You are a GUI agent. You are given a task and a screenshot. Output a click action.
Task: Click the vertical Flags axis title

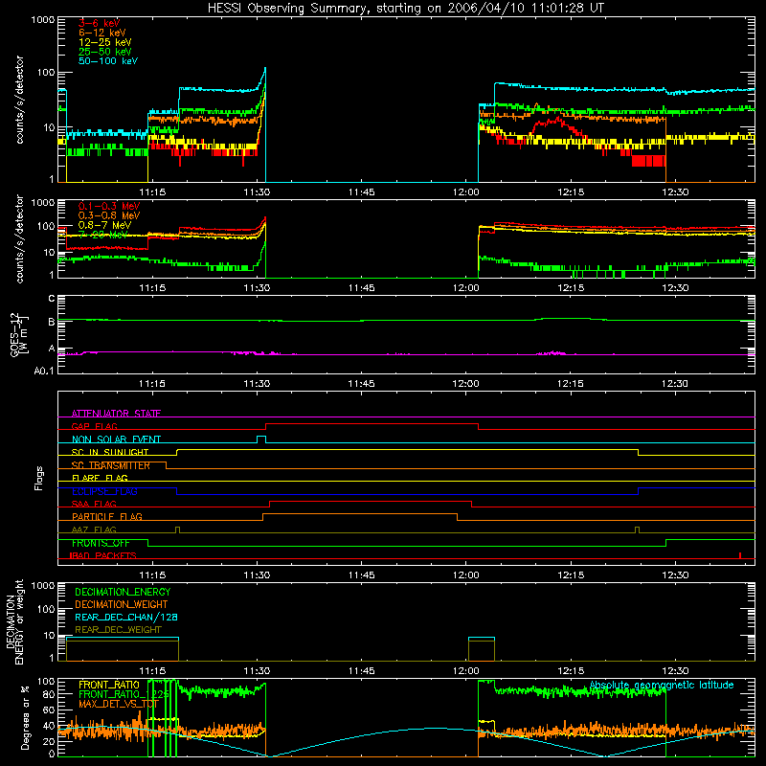click(39, 478)
